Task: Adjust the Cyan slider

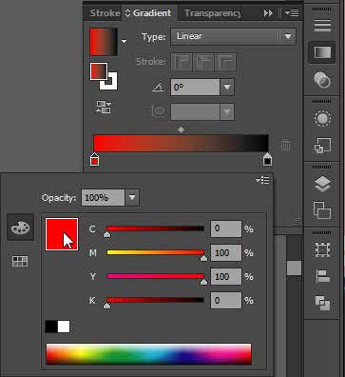Action: click(x=155, y=228)
